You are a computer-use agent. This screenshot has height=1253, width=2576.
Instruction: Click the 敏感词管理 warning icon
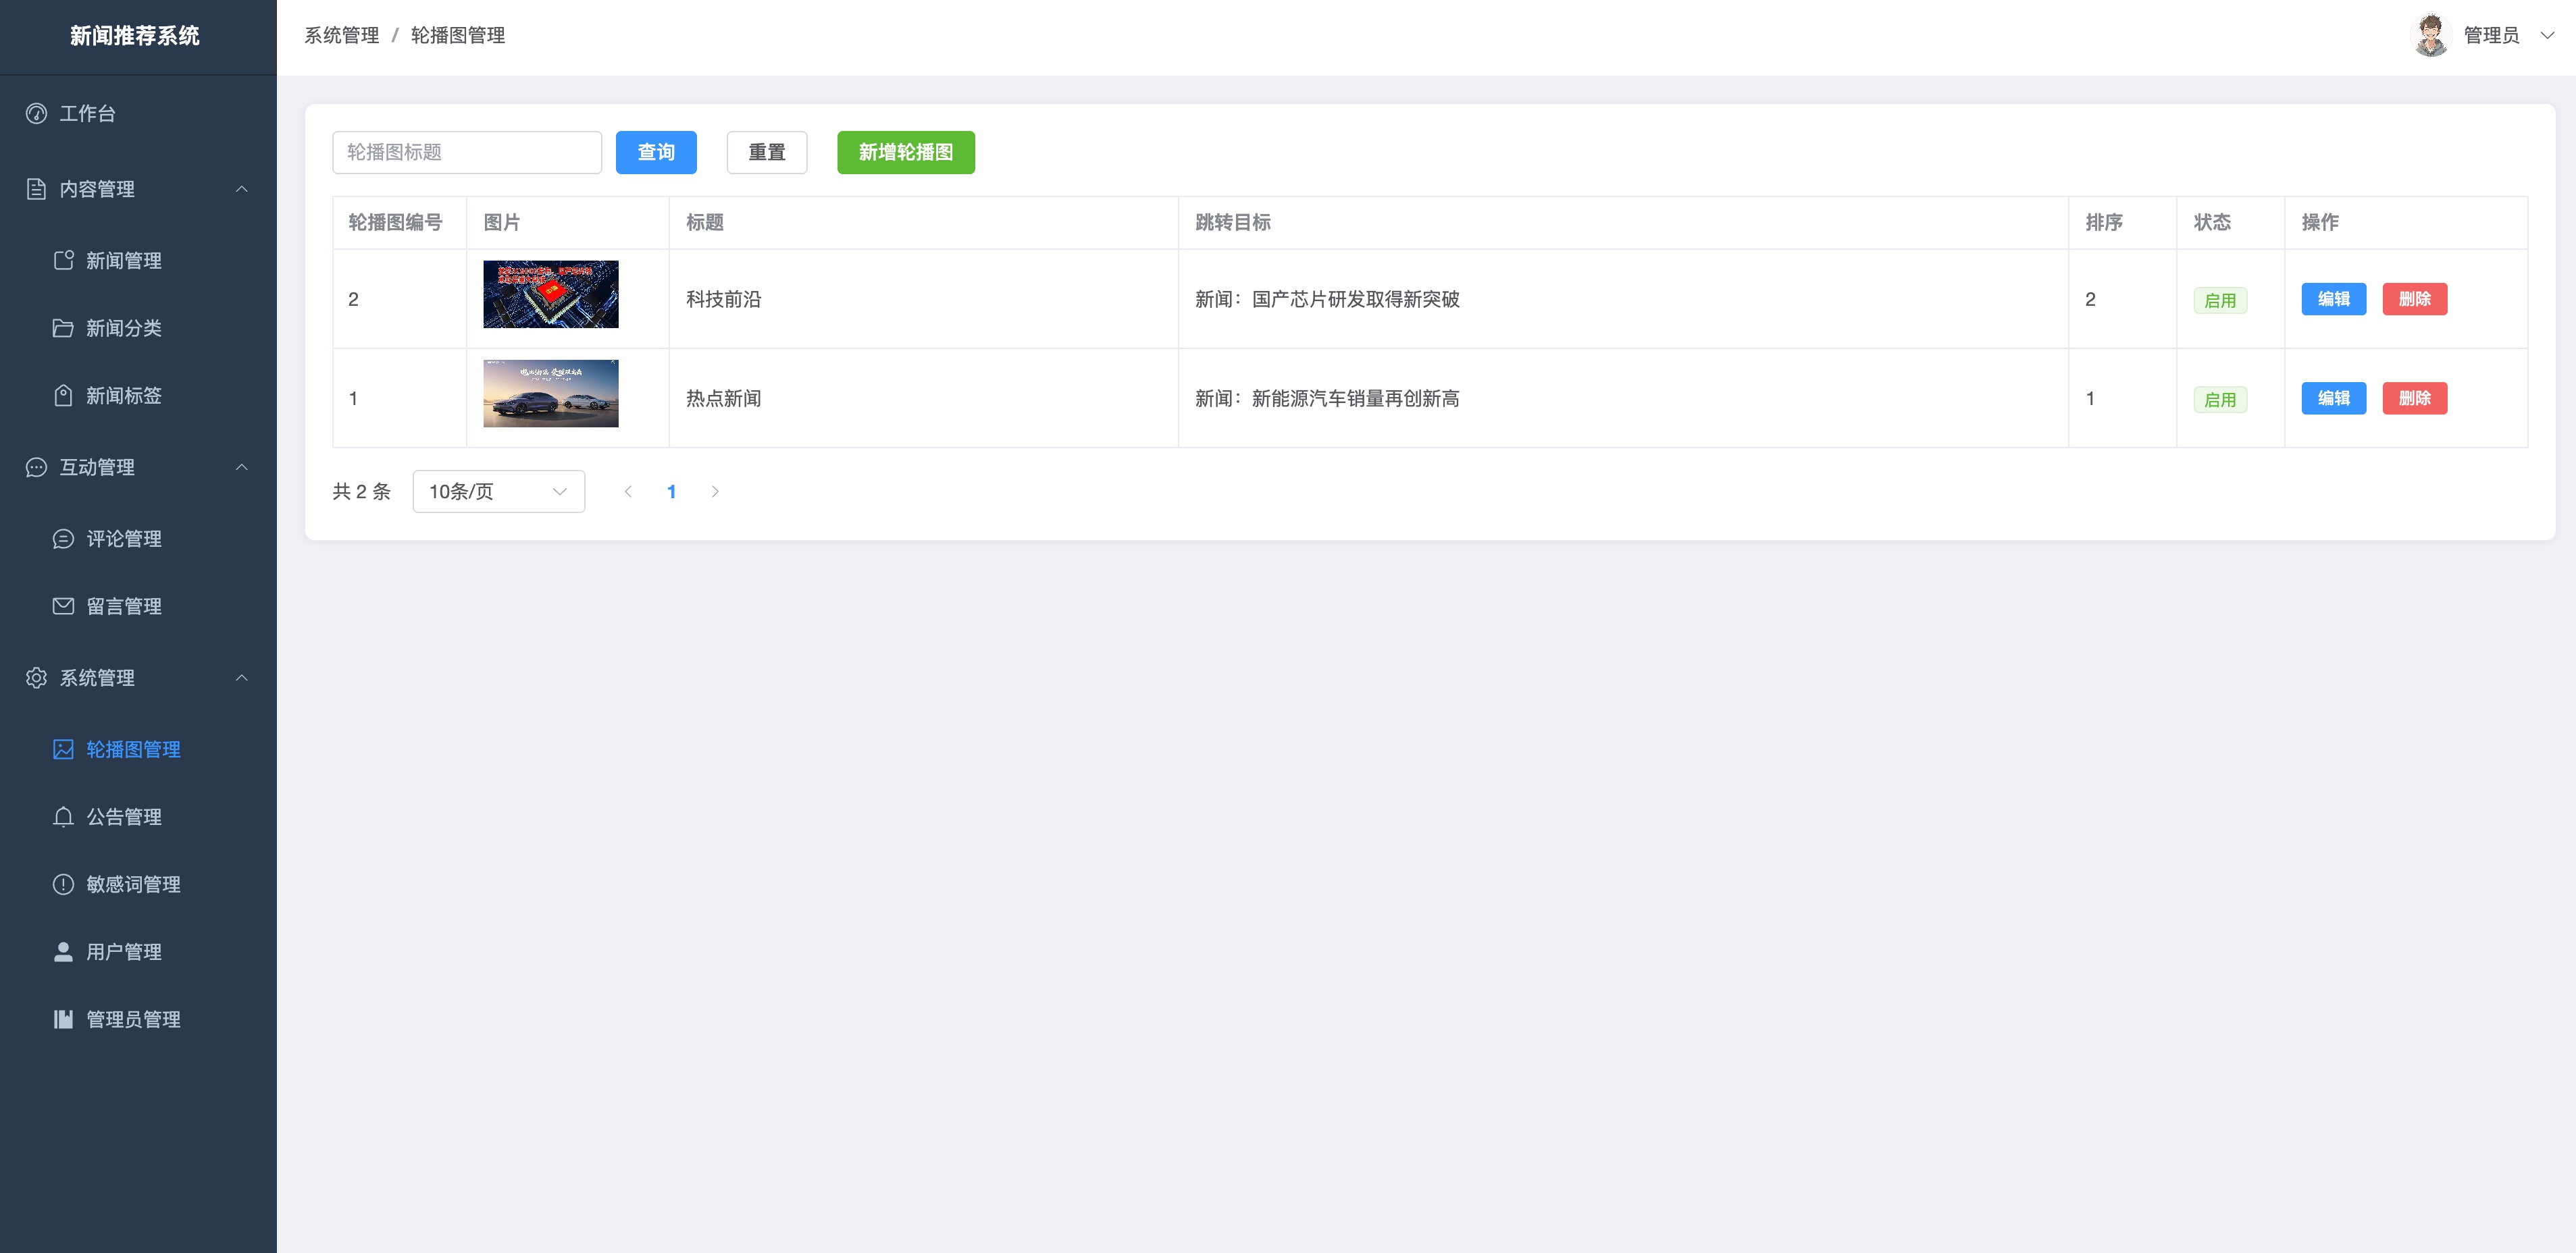pos(63,884)
